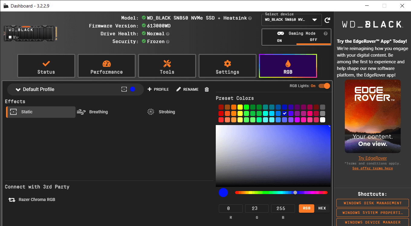Click the B value input field showing 255
The width and height of the screenshot is (411, 226).
[x=283, y=208]
